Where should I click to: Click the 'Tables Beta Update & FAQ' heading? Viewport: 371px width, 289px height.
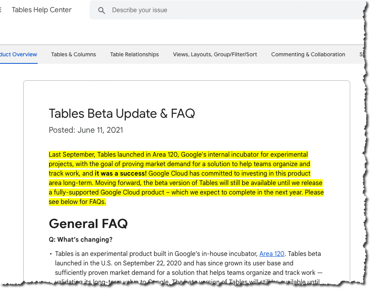pyautogui.click(x=122, y=114)
